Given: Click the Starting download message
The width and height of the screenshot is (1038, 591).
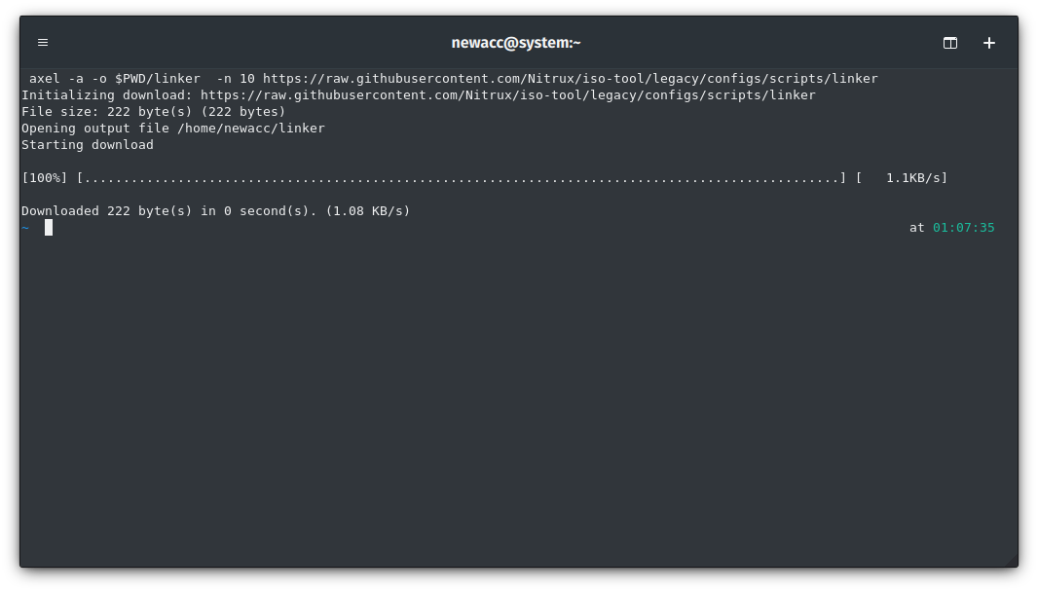Looking at the screenshot, I should 87,144.
